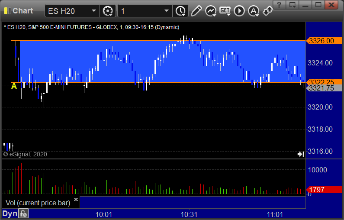Maximize the chart window
Image resolution: width=344 pixels, height=220 pixels.
pyautogui.click(x=318, y=5)
